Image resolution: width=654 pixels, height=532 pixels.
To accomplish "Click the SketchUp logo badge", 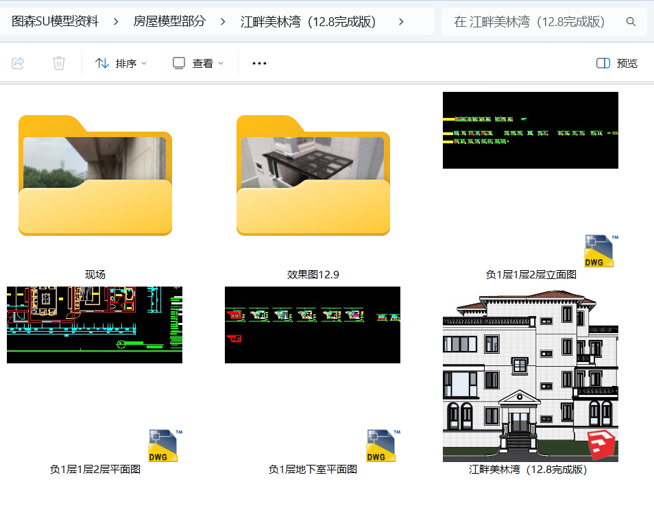I will tap(601, 444).
